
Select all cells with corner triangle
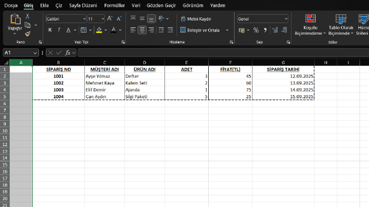click(x=6, y=63)
